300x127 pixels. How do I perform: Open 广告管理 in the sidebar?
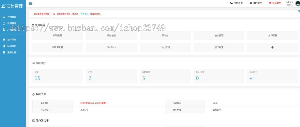10,30
